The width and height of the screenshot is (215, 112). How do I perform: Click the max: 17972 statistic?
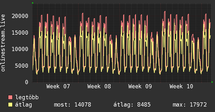(190, 105)
